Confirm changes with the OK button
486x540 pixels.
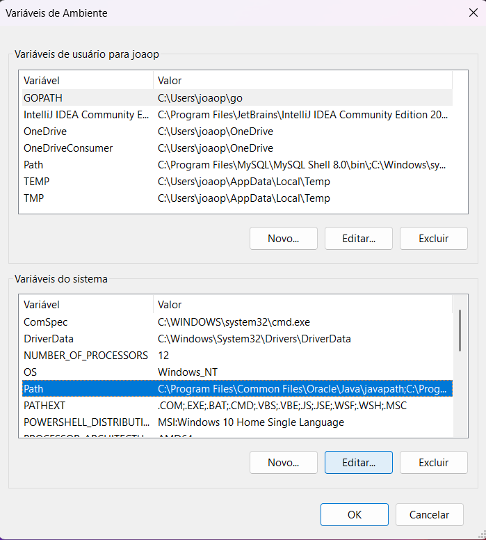click(x=354, y=515)
